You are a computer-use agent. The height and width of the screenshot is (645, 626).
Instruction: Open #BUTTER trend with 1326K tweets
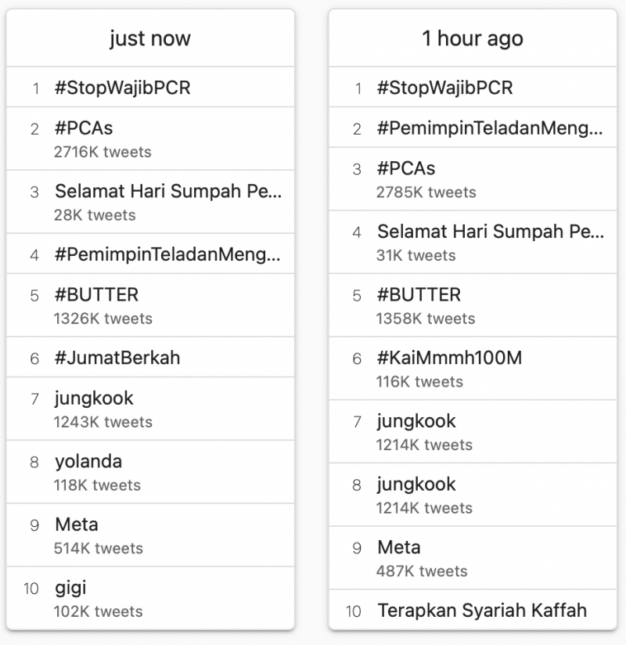(150, 305)
